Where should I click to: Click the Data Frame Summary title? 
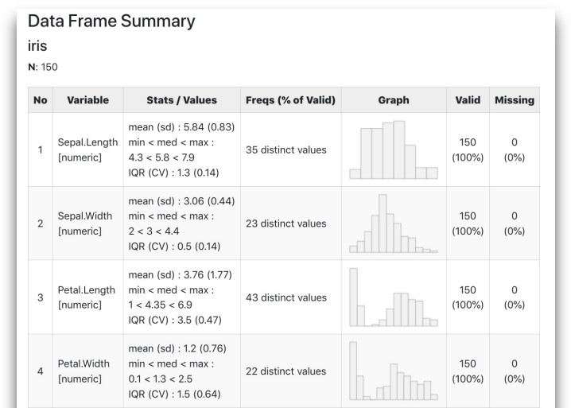pyautogui.click(x=111, y=21)
